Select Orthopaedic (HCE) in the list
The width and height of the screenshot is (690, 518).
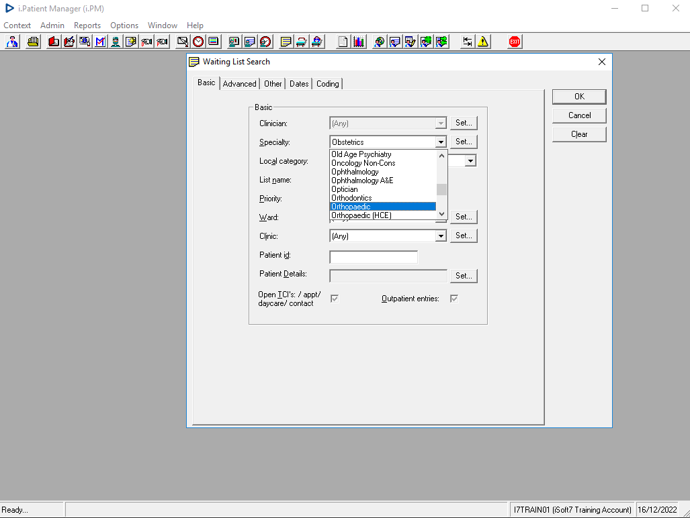pos(383,215)
